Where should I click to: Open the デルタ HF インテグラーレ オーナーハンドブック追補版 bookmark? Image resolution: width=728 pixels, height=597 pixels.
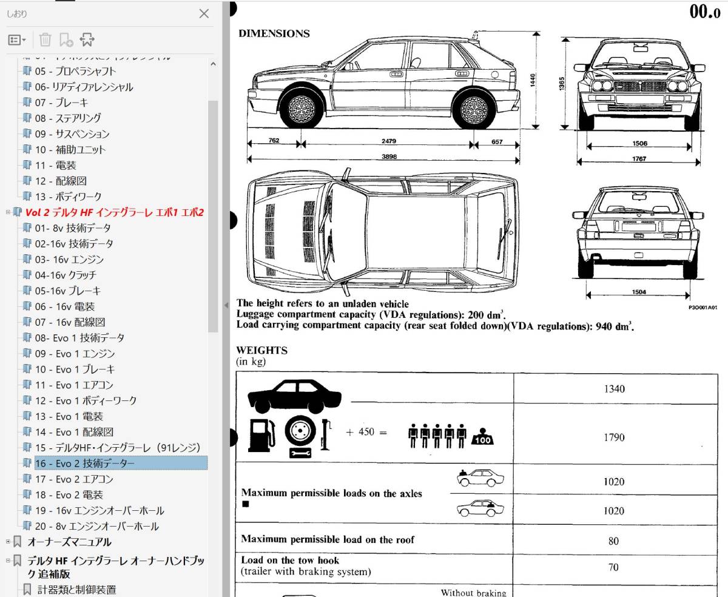[115, 567]
